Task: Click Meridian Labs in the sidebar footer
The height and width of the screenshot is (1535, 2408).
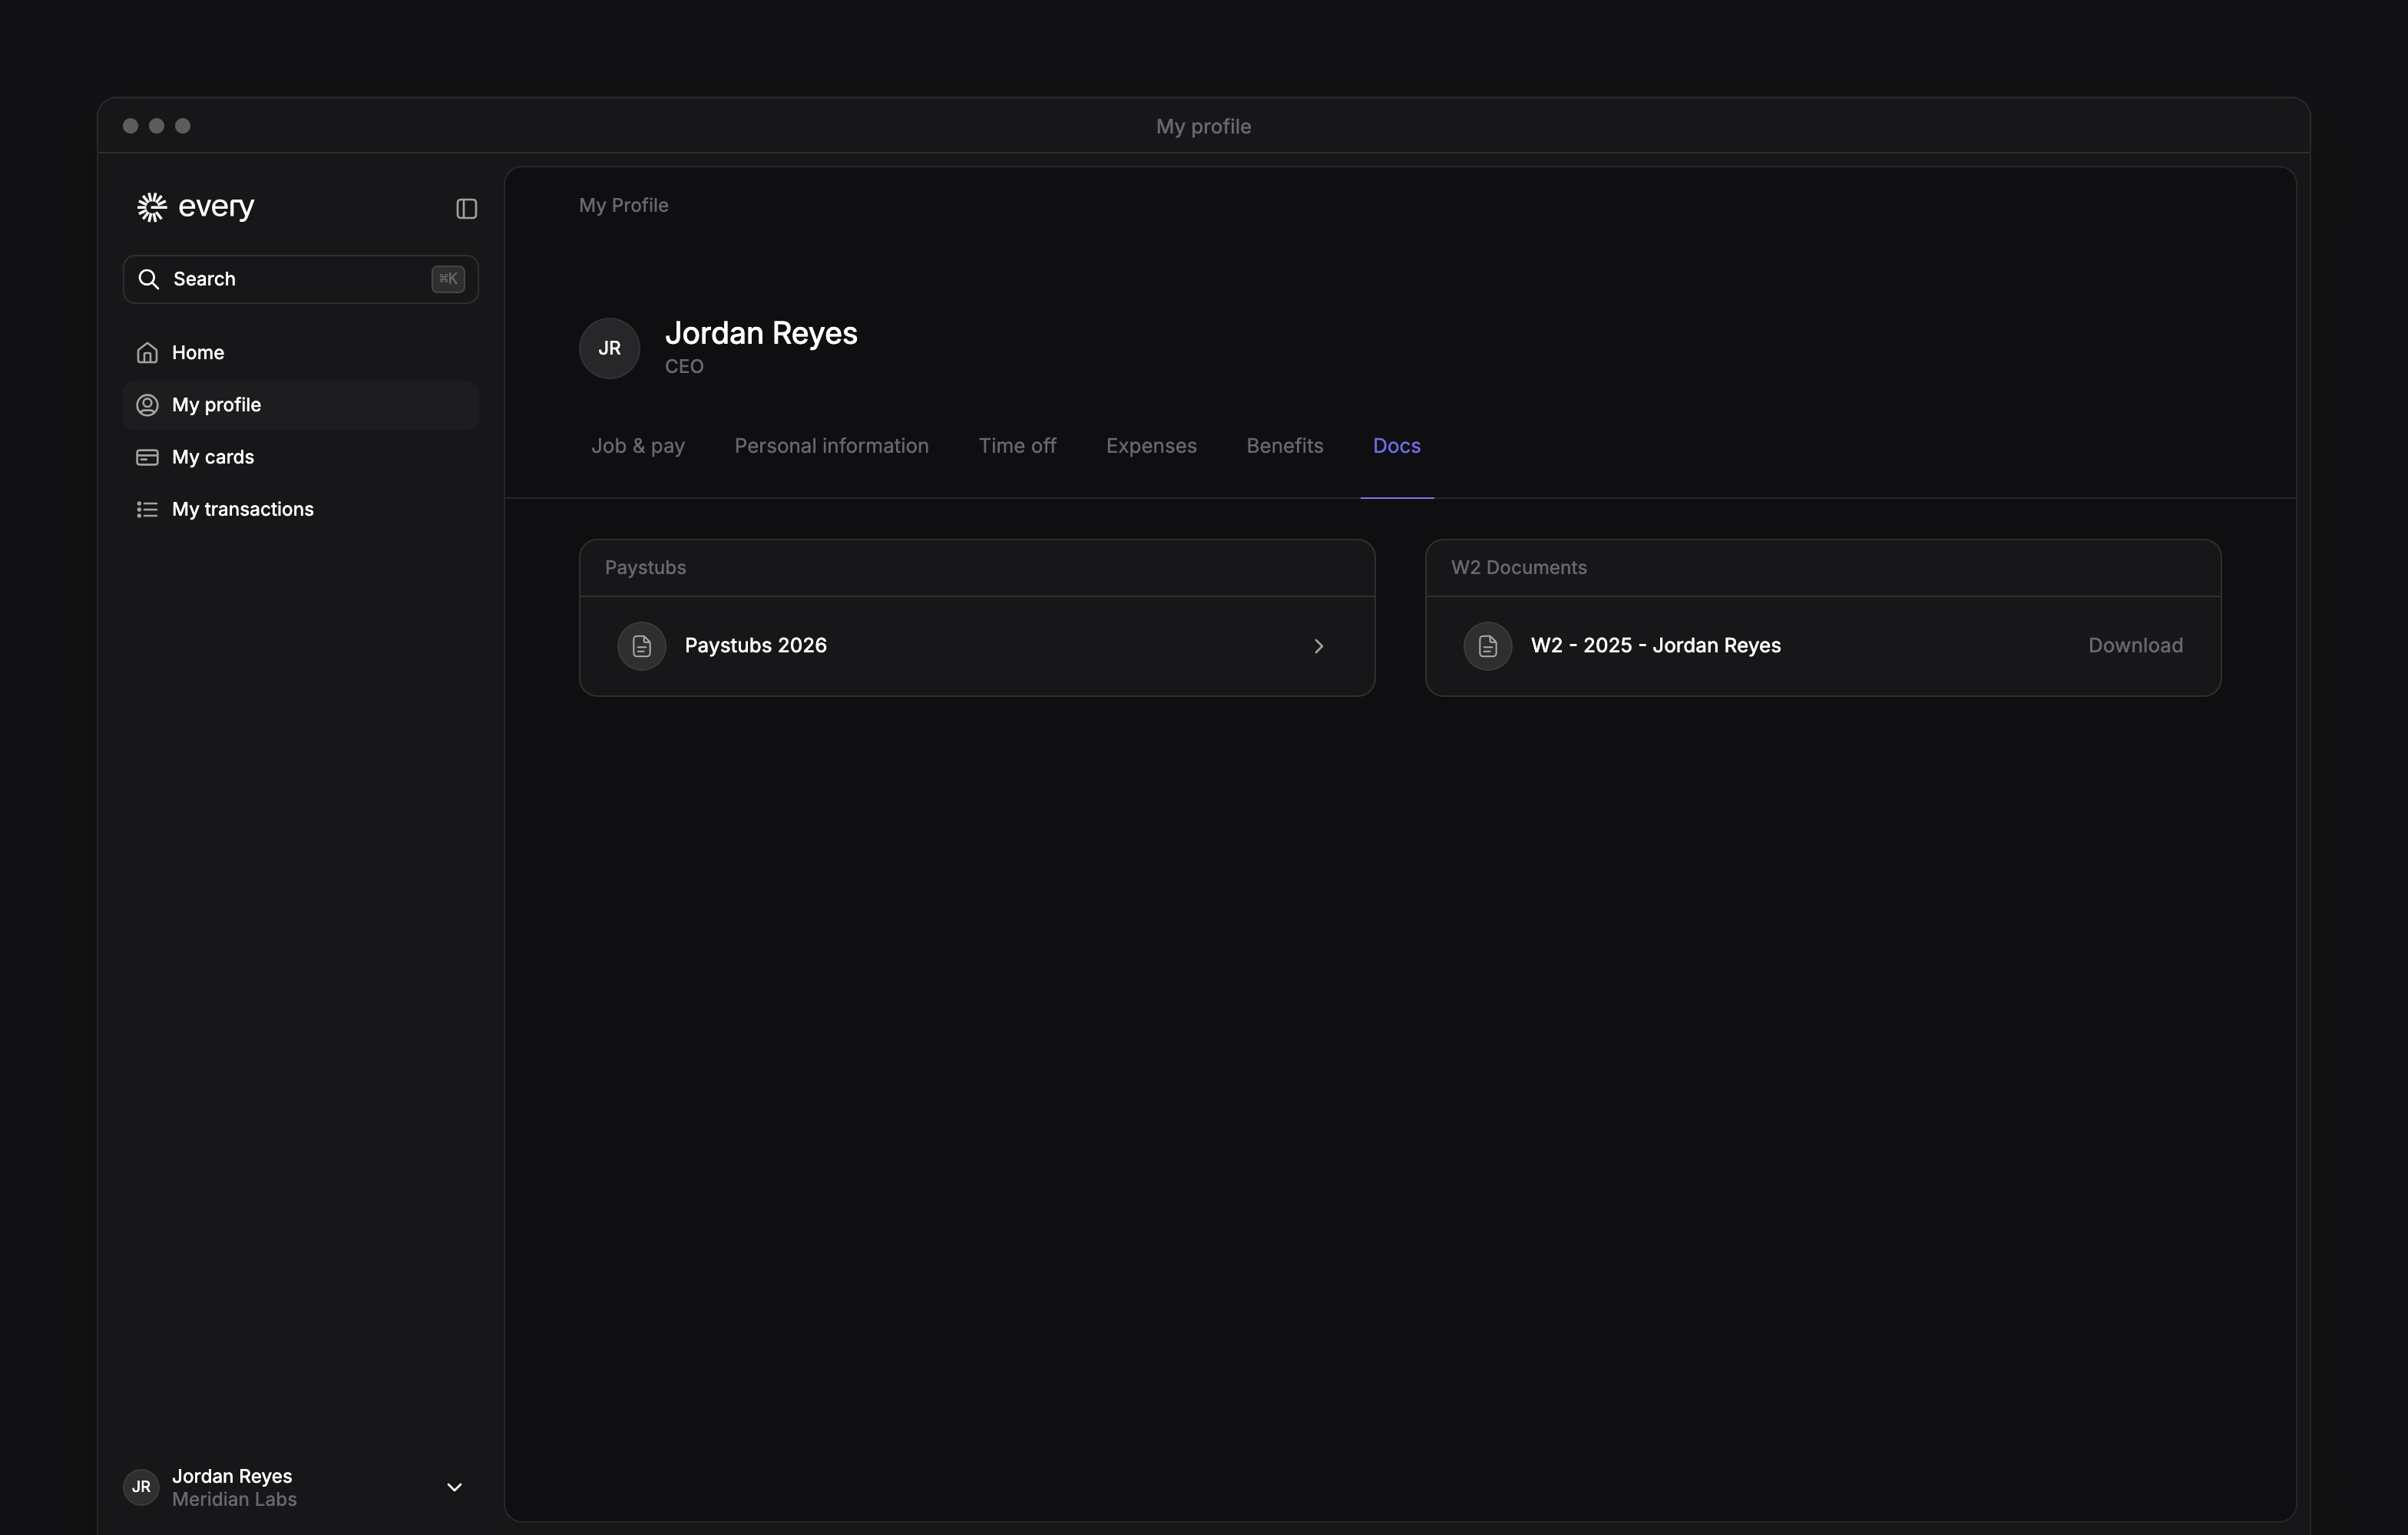Action: (234, 1499)
